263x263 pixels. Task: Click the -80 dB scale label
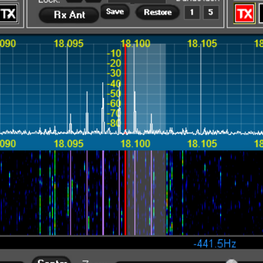(114, 123)
